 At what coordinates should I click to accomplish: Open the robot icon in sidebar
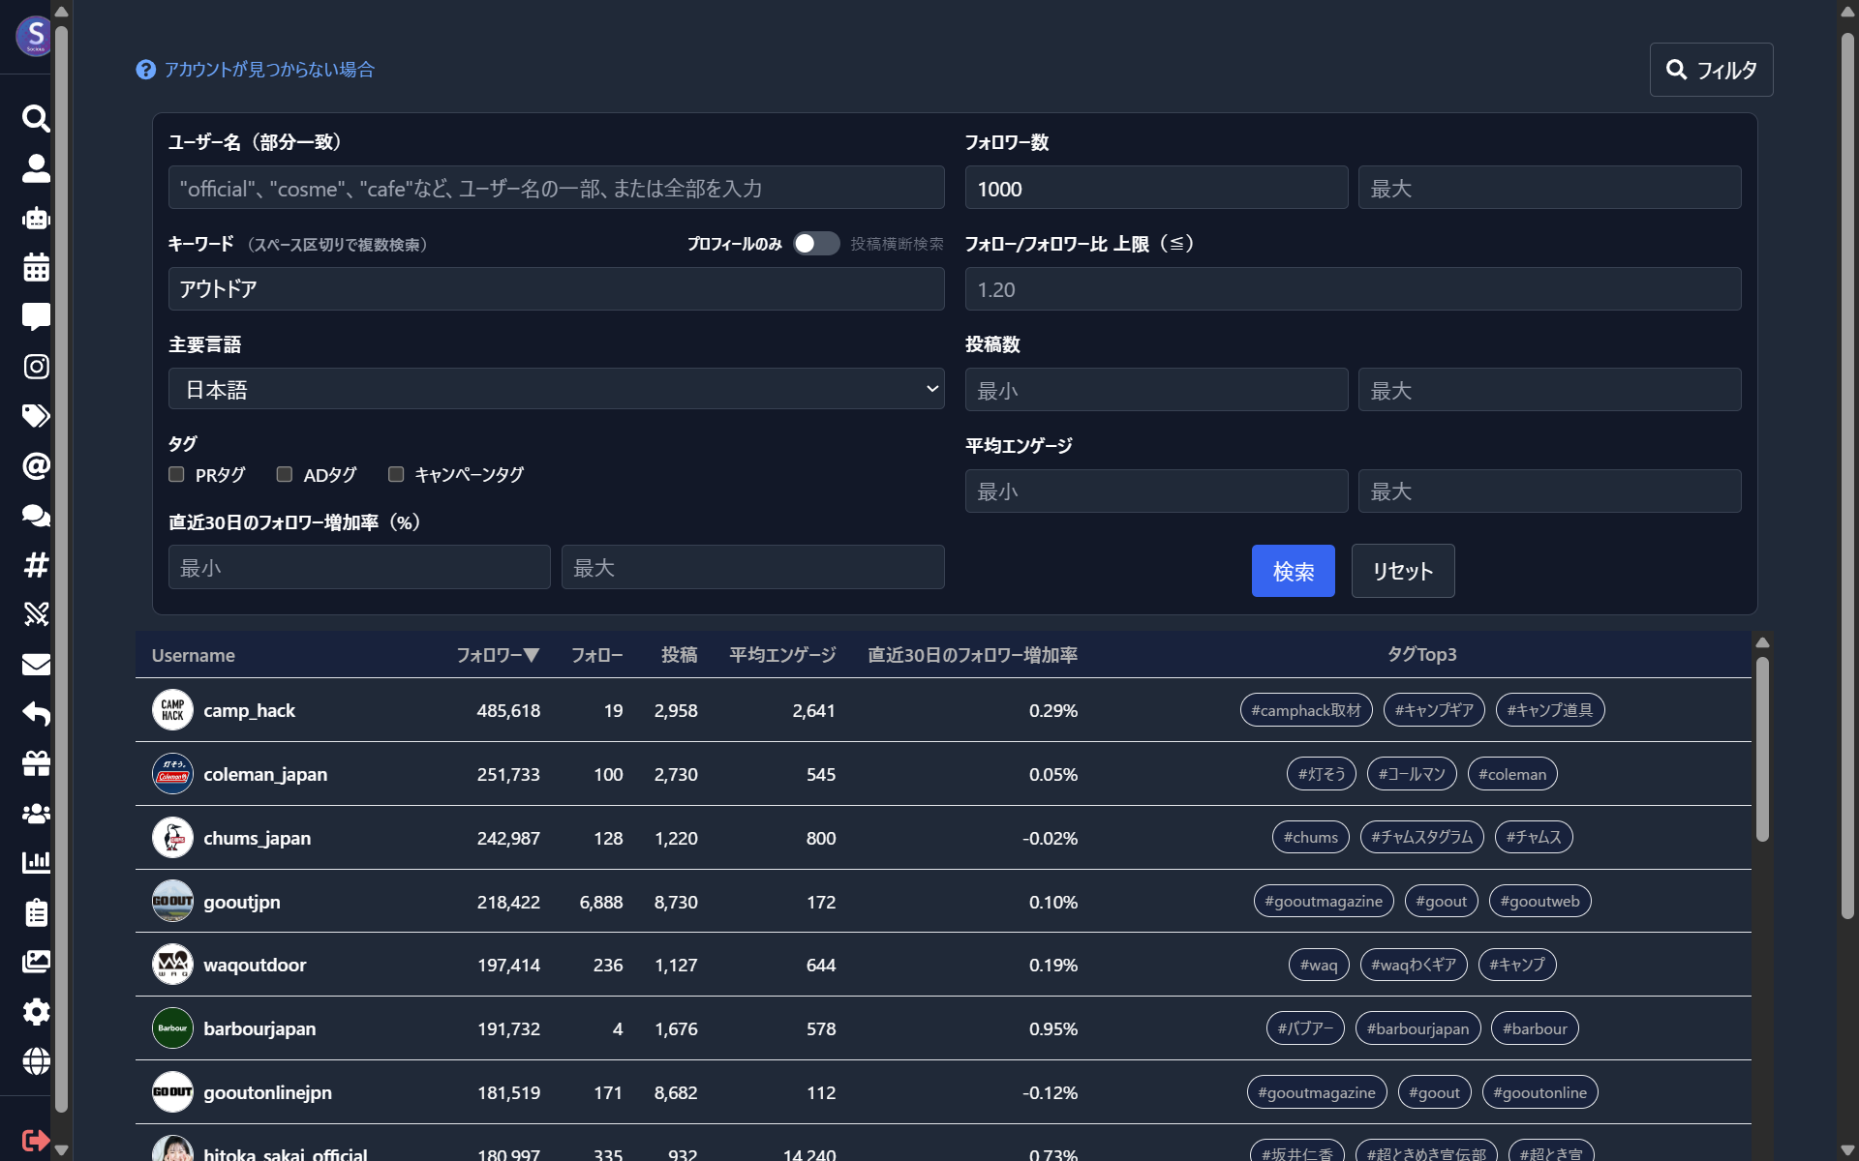click(x=36, y=218)
